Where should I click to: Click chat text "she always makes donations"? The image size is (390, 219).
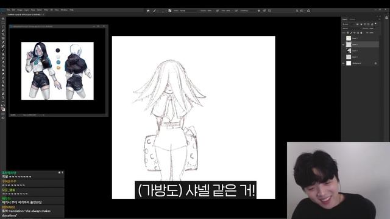[x=27, y=214]
